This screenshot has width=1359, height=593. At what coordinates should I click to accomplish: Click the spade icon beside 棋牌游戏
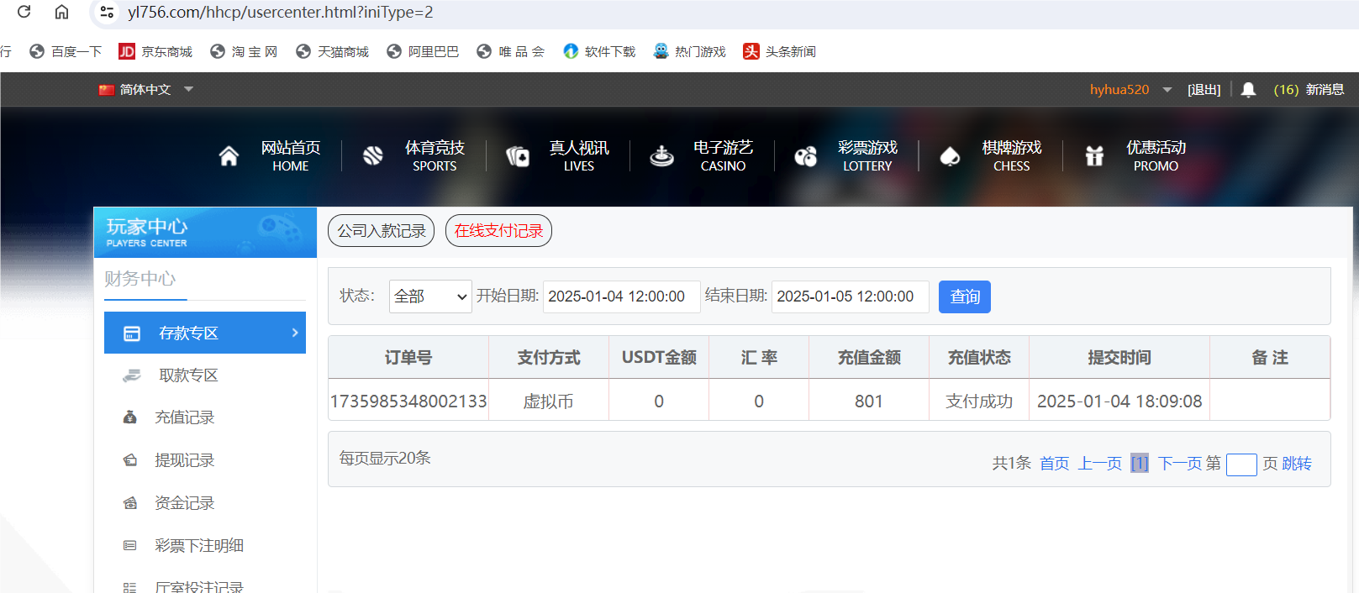[x=950, y=156]
